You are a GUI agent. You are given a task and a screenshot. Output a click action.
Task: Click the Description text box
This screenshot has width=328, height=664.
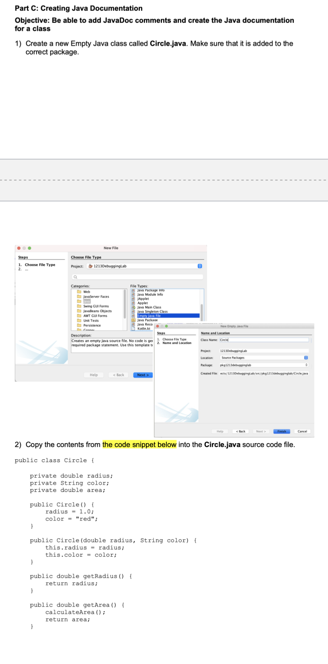[112, 345]
